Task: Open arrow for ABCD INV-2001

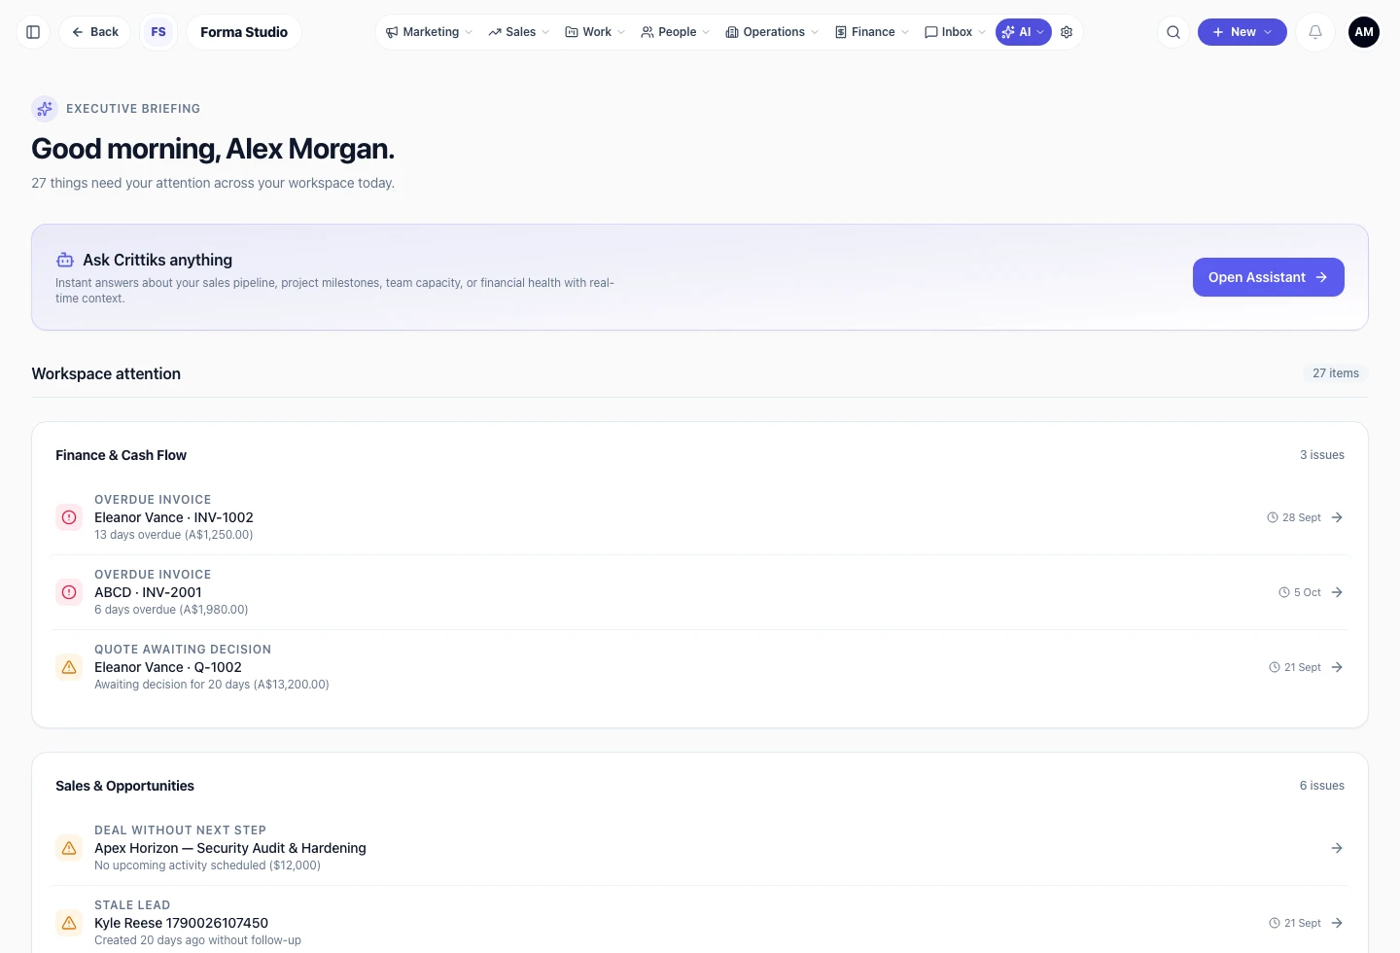Action: coord(1337,592)
